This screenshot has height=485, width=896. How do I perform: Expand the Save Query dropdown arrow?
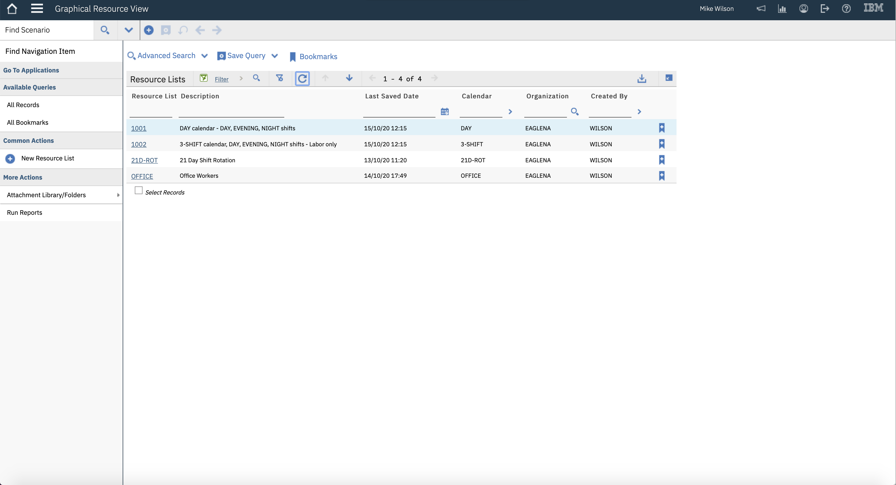(x=274, y=56)
